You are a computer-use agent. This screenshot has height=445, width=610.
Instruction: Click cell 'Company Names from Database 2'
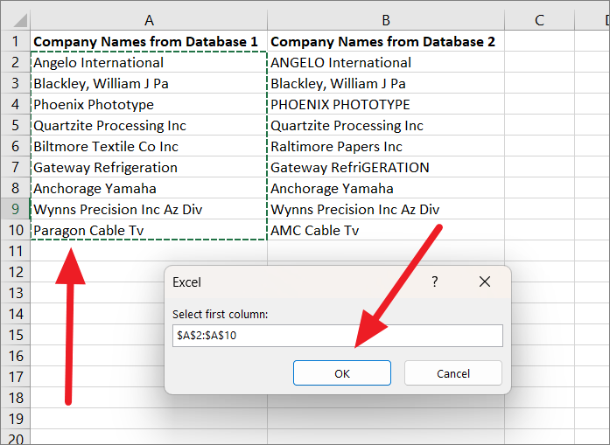coord(386,41)
